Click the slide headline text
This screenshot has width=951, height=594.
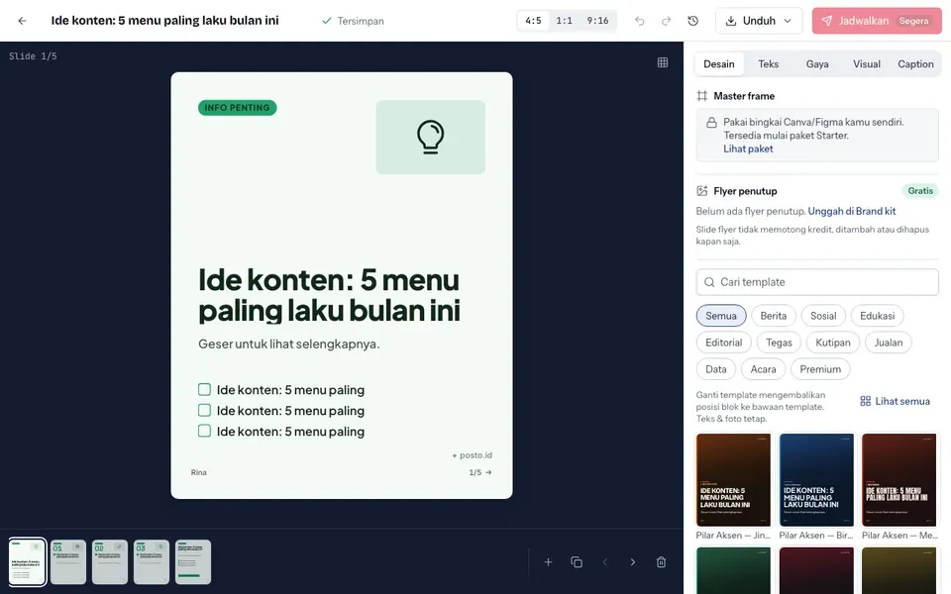pos(329,296)
